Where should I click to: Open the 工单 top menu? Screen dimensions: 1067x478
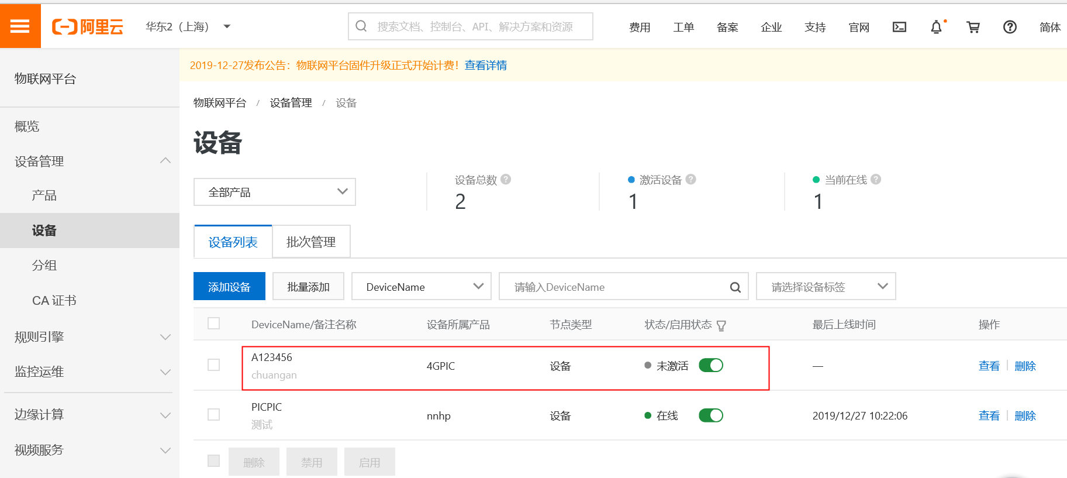pyautogui.click(x=683, y=27)
